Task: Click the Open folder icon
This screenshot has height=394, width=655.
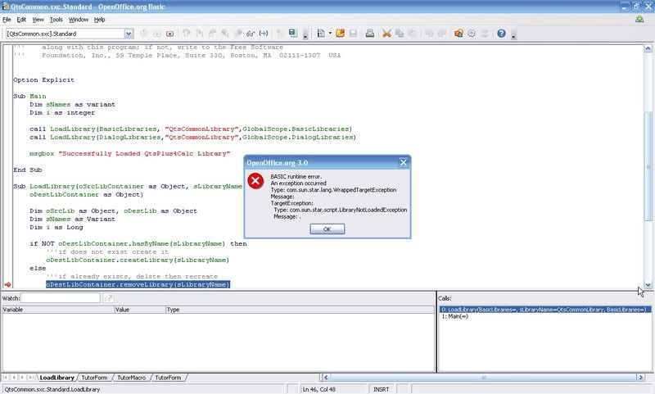Action: (340, 34)
